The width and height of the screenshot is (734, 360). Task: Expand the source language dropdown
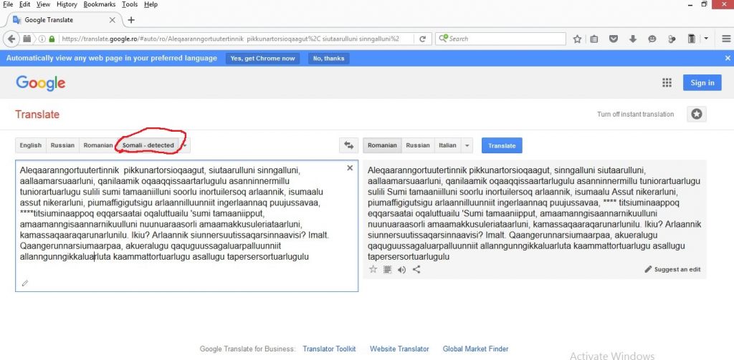coord(185,145)
